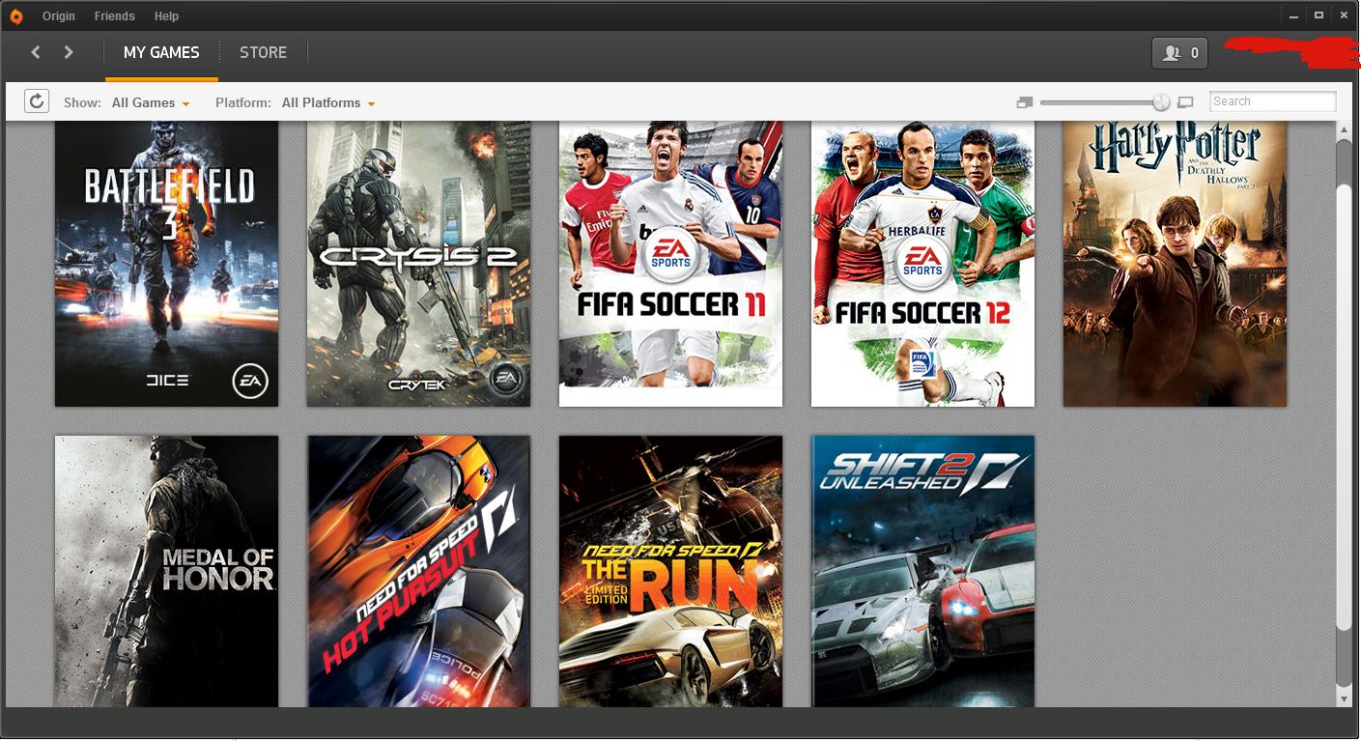Open the friends list icon button
This screenshot has height=741, width=1361.
point(1179,53)
